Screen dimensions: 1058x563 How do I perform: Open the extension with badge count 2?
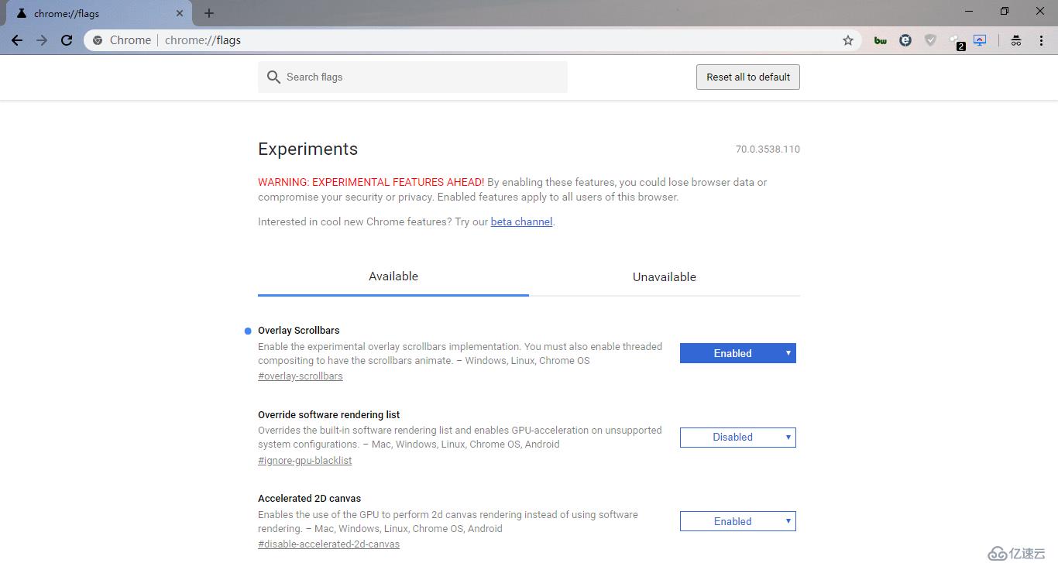tap(957, 42)
